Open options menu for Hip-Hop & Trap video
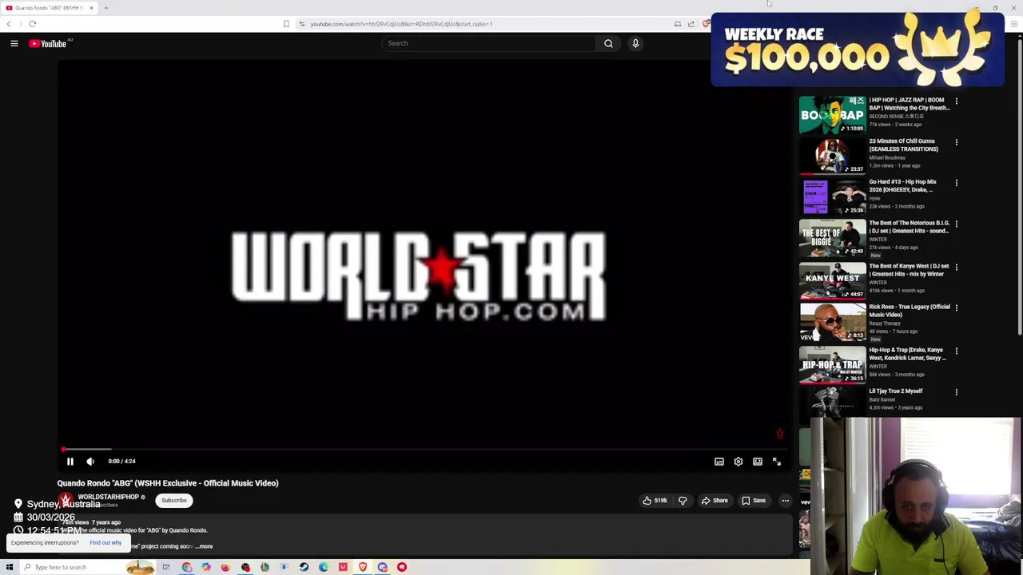This screenshot has width=1023, height=575. coord(956,351)
